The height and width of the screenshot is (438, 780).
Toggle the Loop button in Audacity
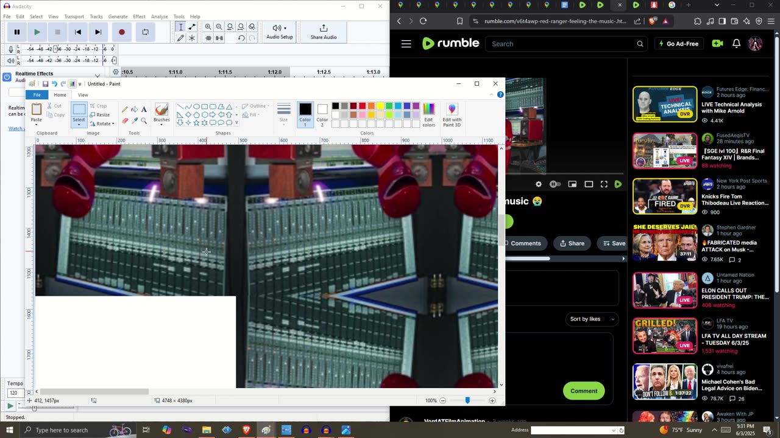(x=145, y=32)
